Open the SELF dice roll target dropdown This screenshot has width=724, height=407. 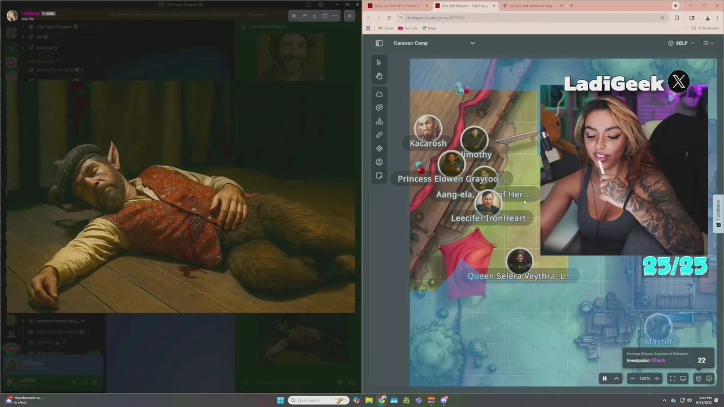tap(680, 43)
